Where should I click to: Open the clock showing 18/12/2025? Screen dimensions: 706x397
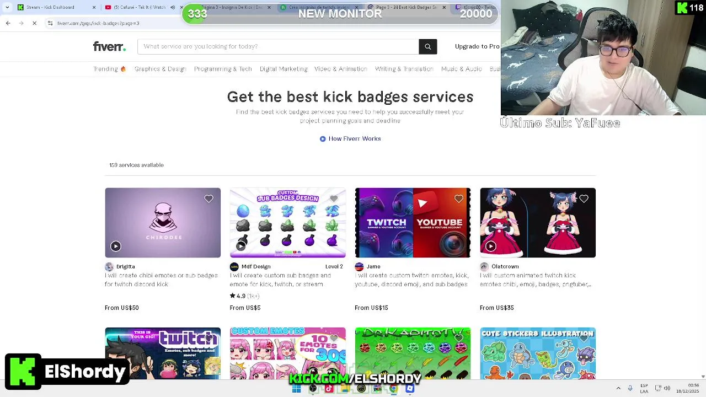(688, 388)
